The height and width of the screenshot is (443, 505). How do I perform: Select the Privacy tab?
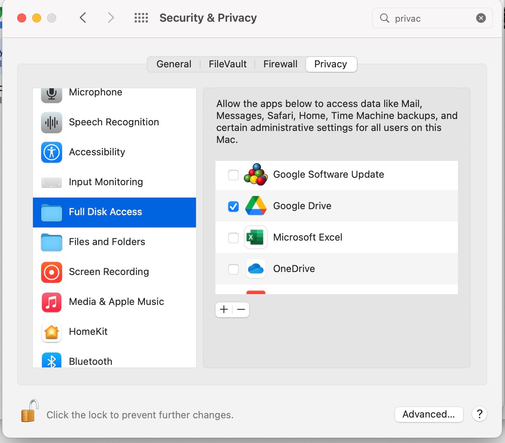pyautogui.click(x=331, y=64)
